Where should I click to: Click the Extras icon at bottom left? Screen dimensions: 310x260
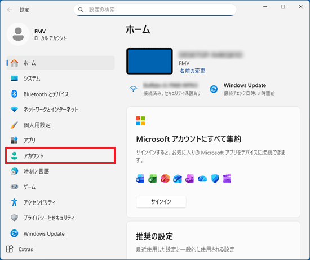pos(10,249)
